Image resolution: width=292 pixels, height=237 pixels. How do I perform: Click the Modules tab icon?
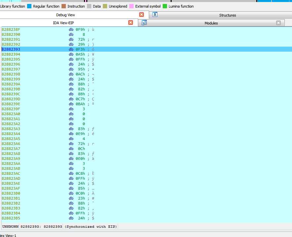144,23
